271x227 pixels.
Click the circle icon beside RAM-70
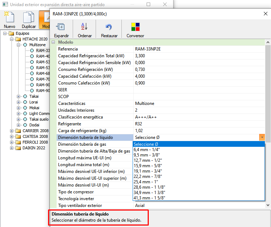coord(32,79)
